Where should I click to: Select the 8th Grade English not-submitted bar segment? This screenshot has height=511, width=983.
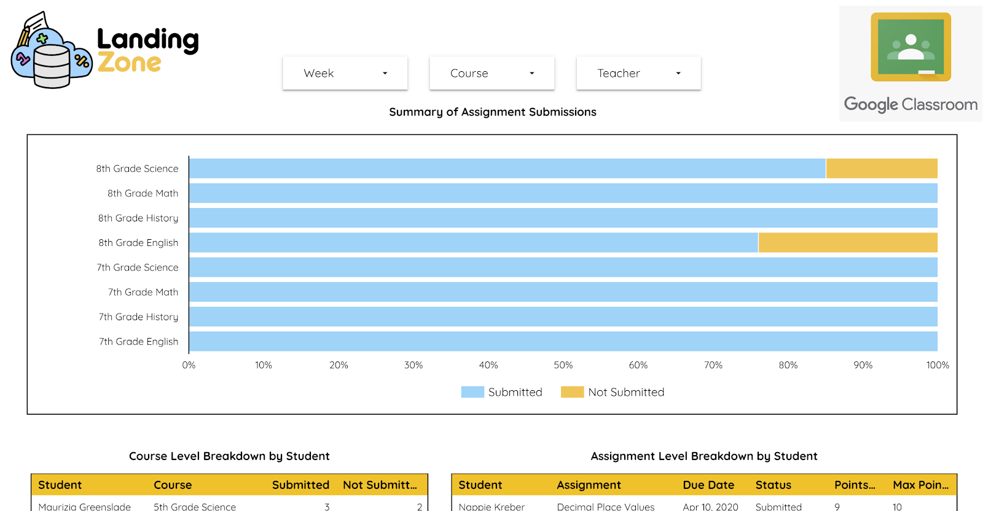pyautogui.click(x=848, y=243)
